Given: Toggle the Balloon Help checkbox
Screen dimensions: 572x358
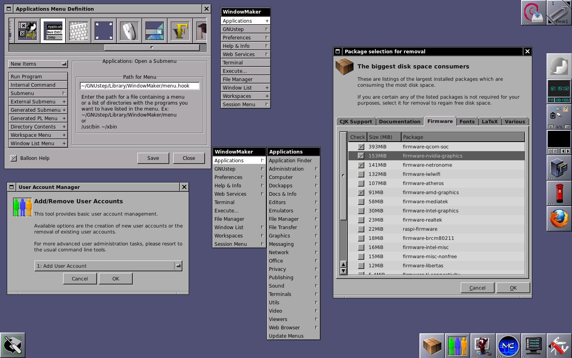Looking at the screenshot, I should (x=14, y=158).
